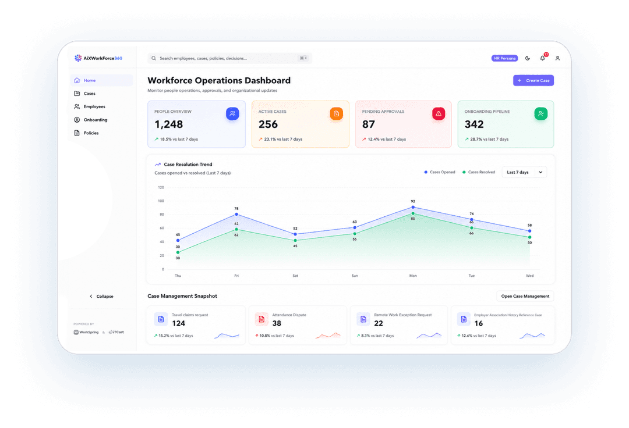The image size is (629, 428).
Task: Click the Attendance Dispute count 38
Action: 277,323
